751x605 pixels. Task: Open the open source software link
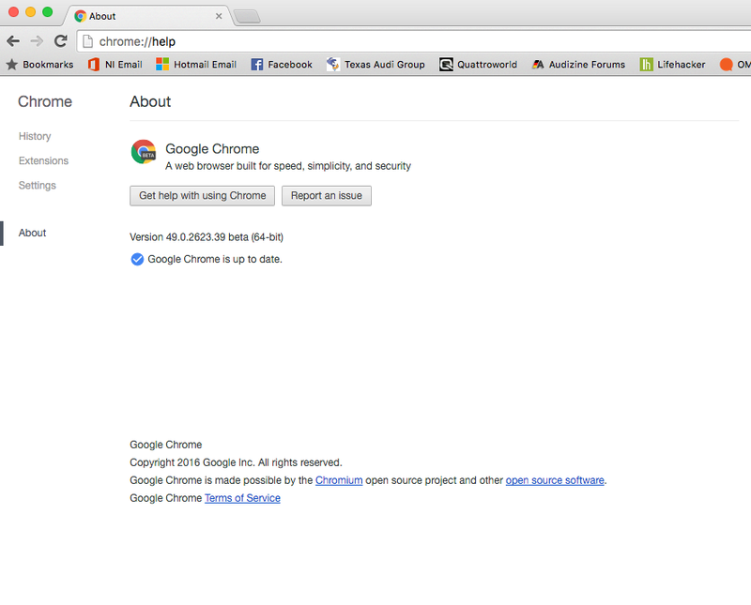click(x=555, y=480)
